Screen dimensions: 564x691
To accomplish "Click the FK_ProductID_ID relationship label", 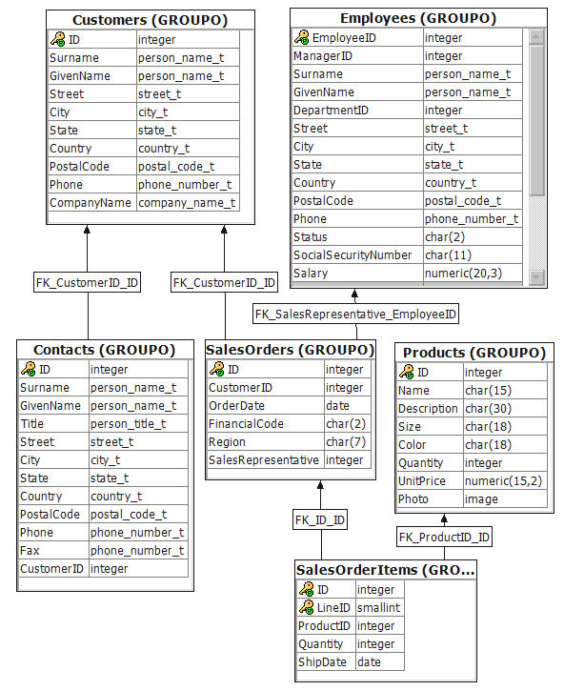I will point(444,537).
